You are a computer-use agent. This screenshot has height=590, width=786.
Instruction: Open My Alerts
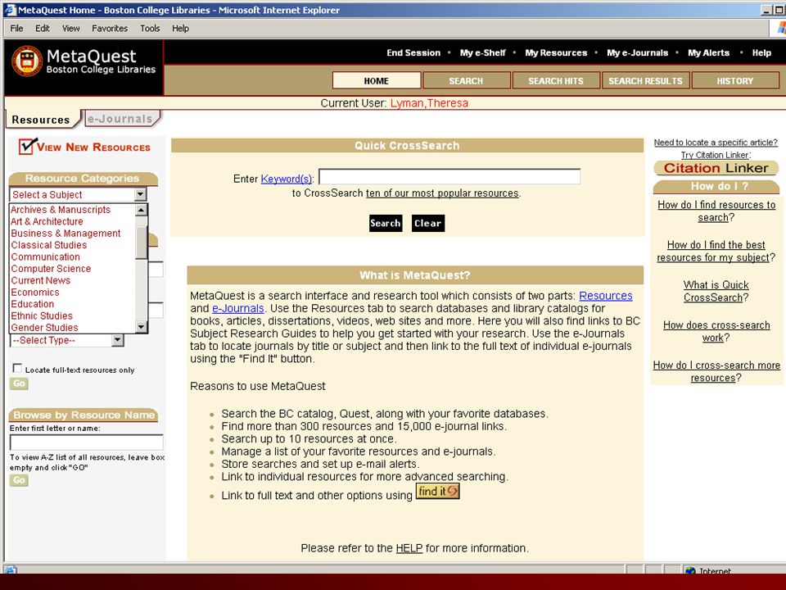708,52
